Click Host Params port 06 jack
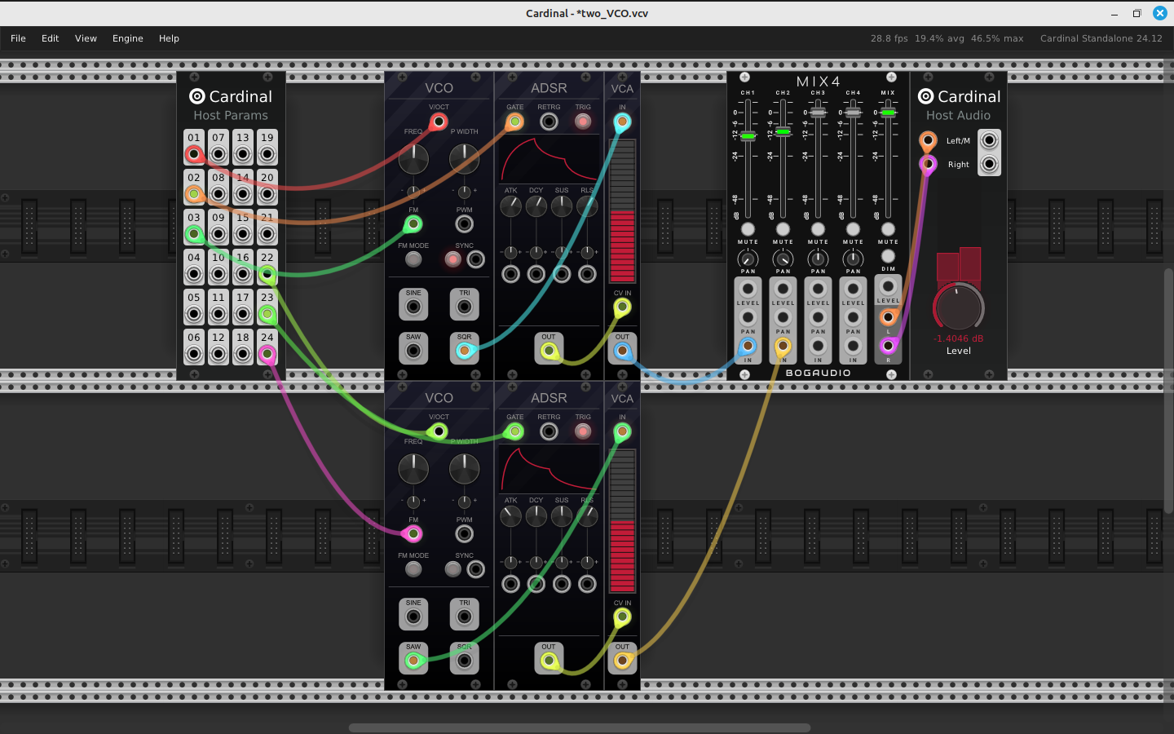 (194, 354)
